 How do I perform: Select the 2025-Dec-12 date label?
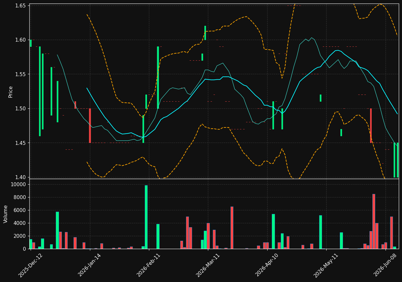click(x=31, y=265)
